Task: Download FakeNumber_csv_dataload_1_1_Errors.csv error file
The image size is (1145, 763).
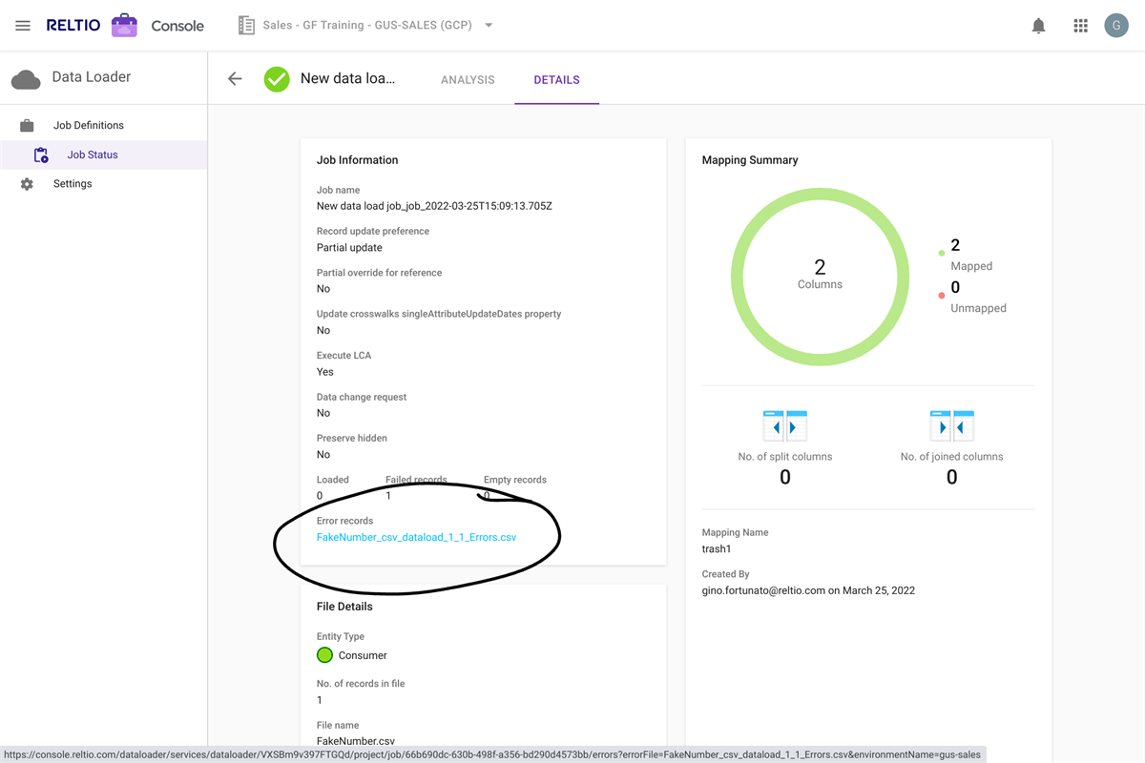Action: click(x=416, y=537)
